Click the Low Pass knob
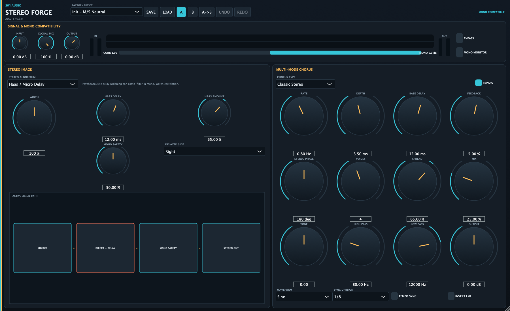The image size is (510, 311). coord(417,247)
